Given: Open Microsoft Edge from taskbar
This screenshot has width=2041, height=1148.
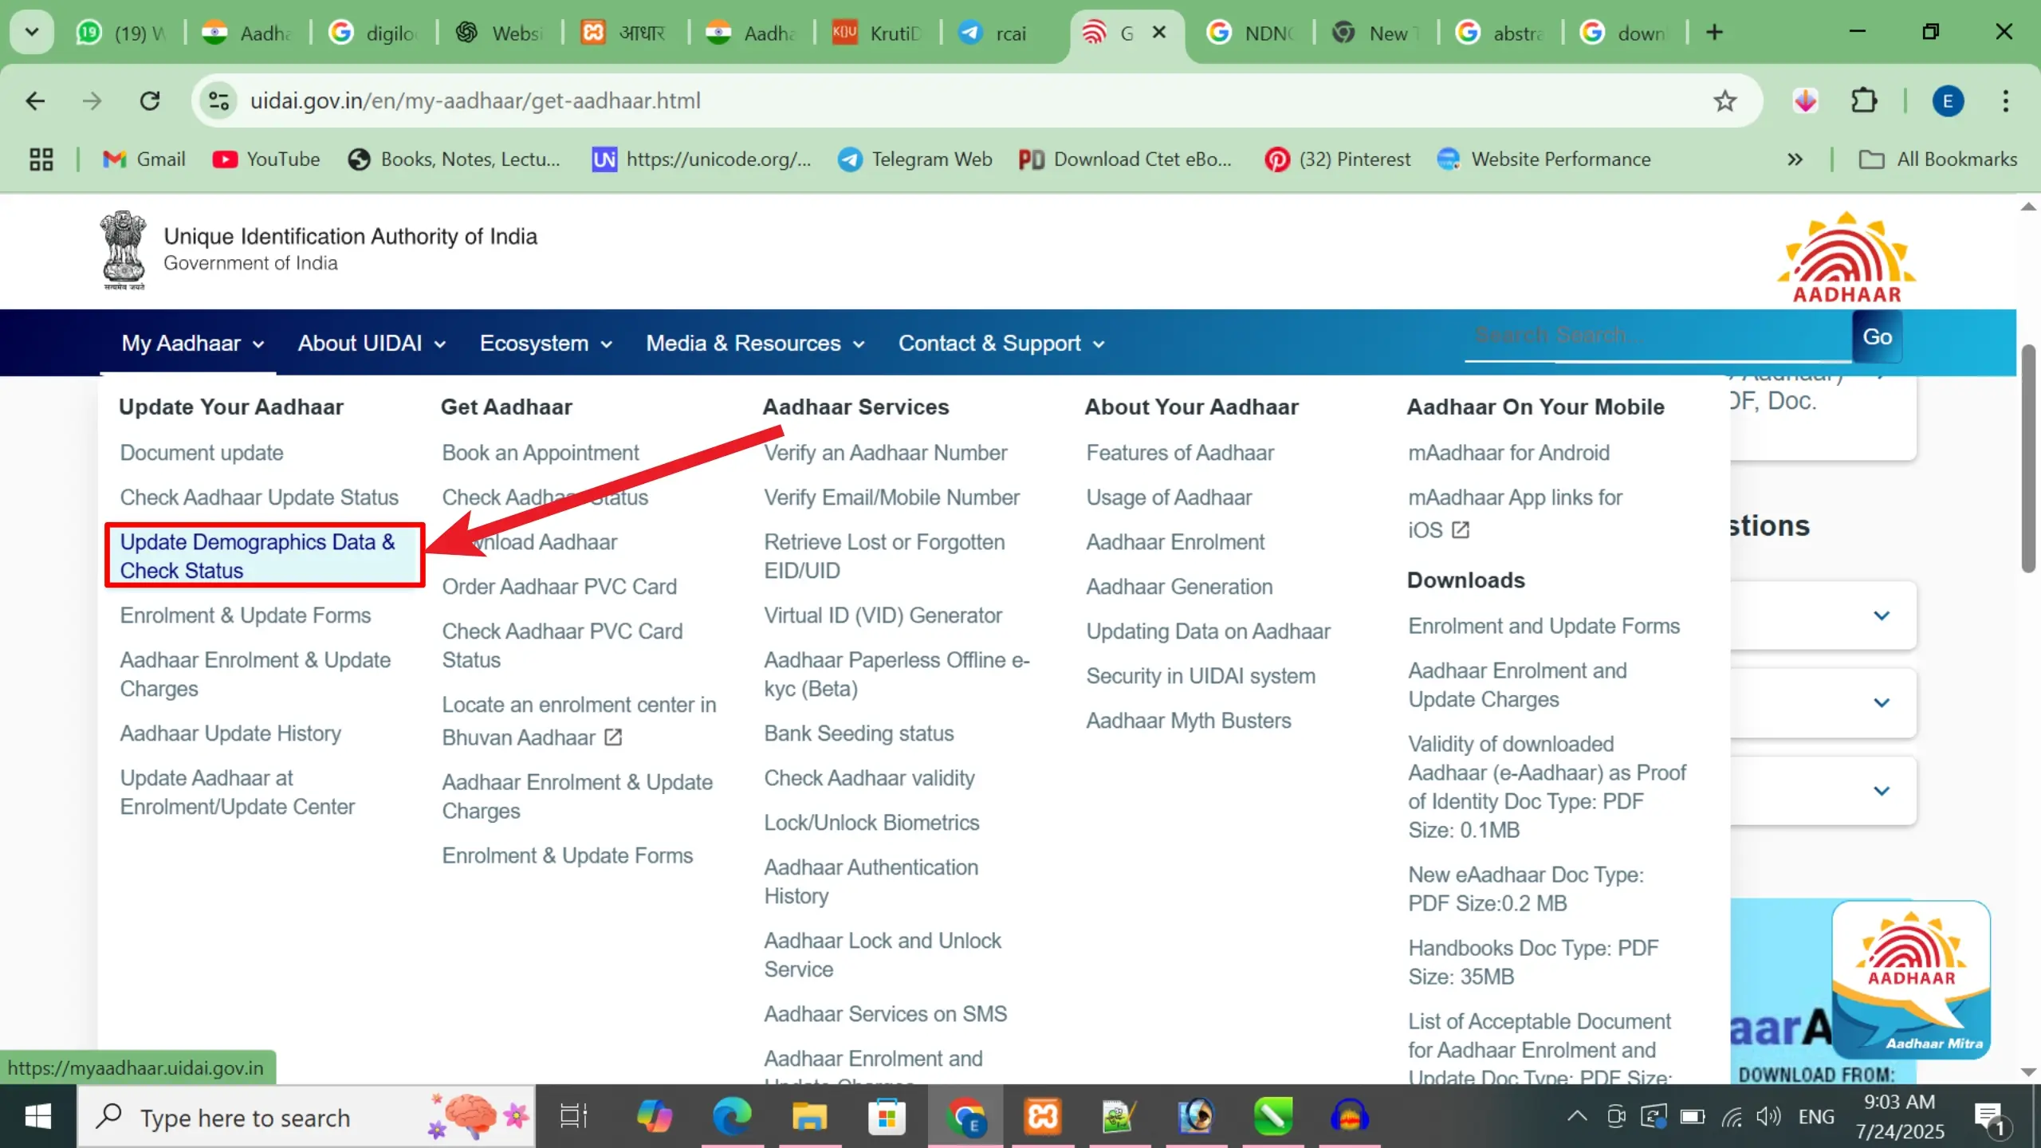Looking at the screenshot, I should click(731, 1116).
